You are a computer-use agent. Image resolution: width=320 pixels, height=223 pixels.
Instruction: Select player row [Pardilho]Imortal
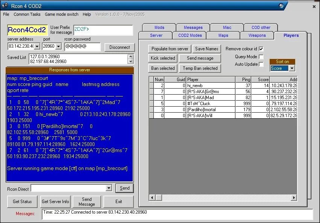223,110
